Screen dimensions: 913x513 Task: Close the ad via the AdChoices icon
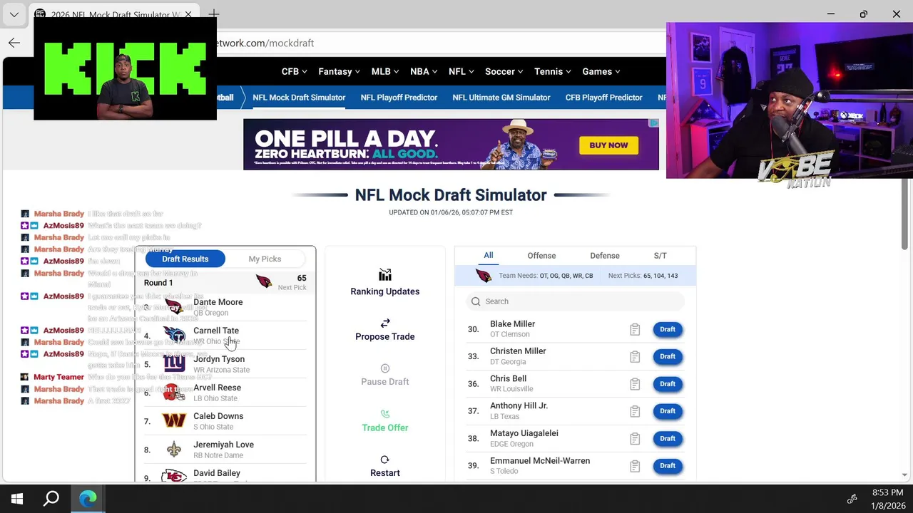[x=653, y=123]
